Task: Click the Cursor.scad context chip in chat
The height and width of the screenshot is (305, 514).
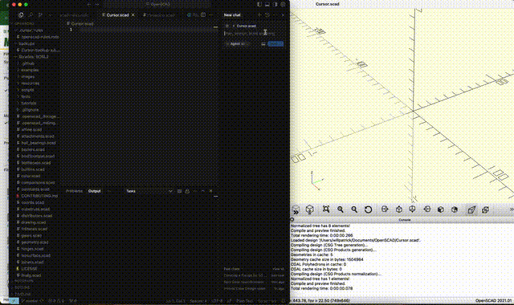Action: pos(243,26)
